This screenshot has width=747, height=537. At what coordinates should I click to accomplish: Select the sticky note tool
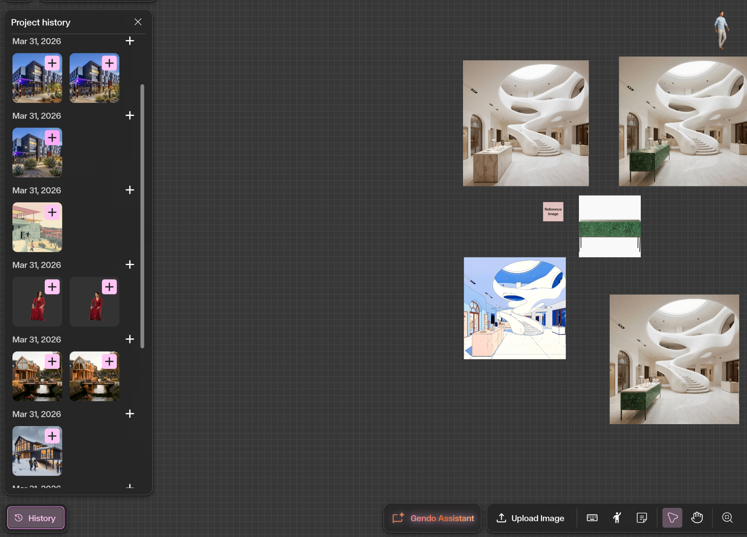[642, 518]
